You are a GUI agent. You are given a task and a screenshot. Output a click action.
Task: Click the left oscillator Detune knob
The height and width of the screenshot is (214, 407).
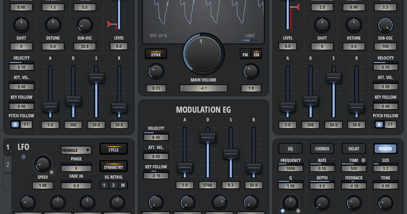point(53,25)
